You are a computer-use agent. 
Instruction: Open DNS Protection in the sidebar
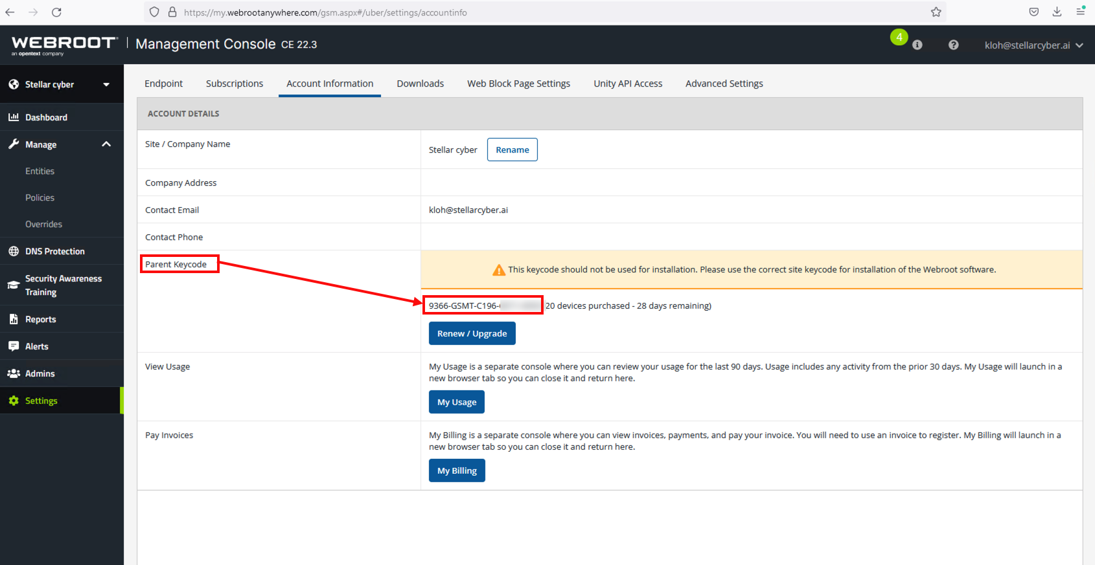tap(54, 251)
